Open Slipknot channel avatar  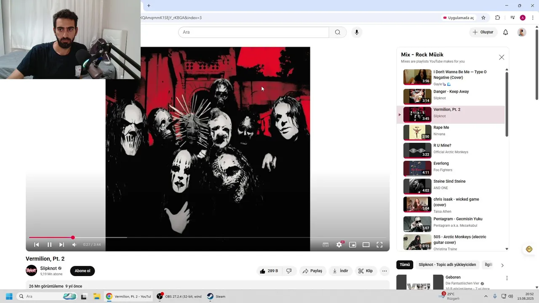pyautogui.click(x=31, y=271)
